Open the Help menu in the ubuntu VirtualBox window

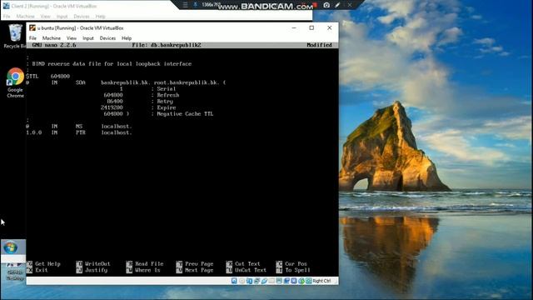[127, 38]
